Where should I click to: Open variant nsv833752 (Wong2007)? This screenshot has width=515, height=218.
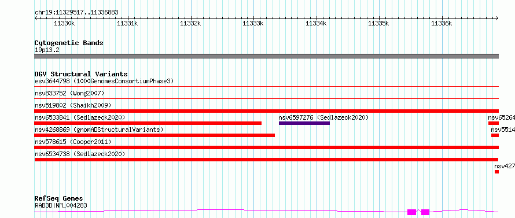(x=69, y=94)
